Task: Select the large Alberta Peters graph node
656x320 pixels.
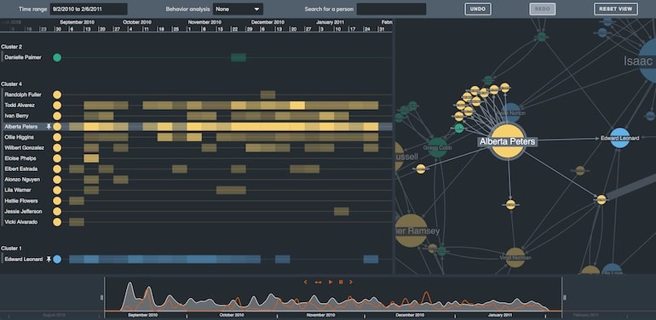Action: [x=507, y=141]
